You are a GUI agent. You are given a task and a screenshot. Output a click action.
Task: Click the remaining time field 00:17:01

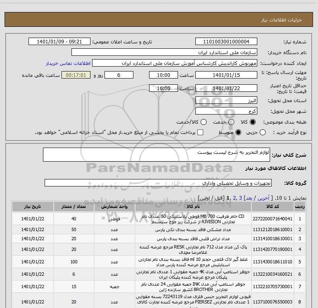point(76,75)
